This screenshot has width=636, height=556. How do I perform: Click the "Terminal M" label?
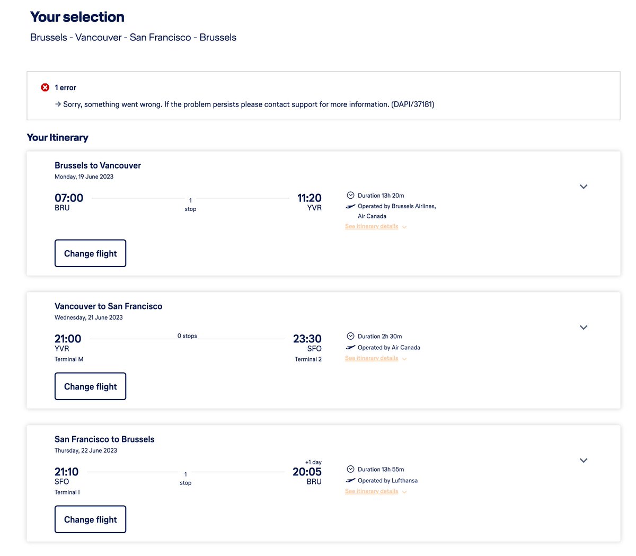point(69,359)
